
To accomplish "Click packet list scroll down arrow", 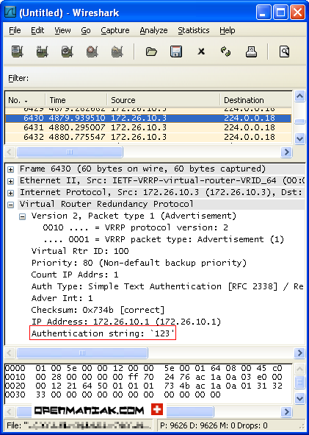I will 300,138.
